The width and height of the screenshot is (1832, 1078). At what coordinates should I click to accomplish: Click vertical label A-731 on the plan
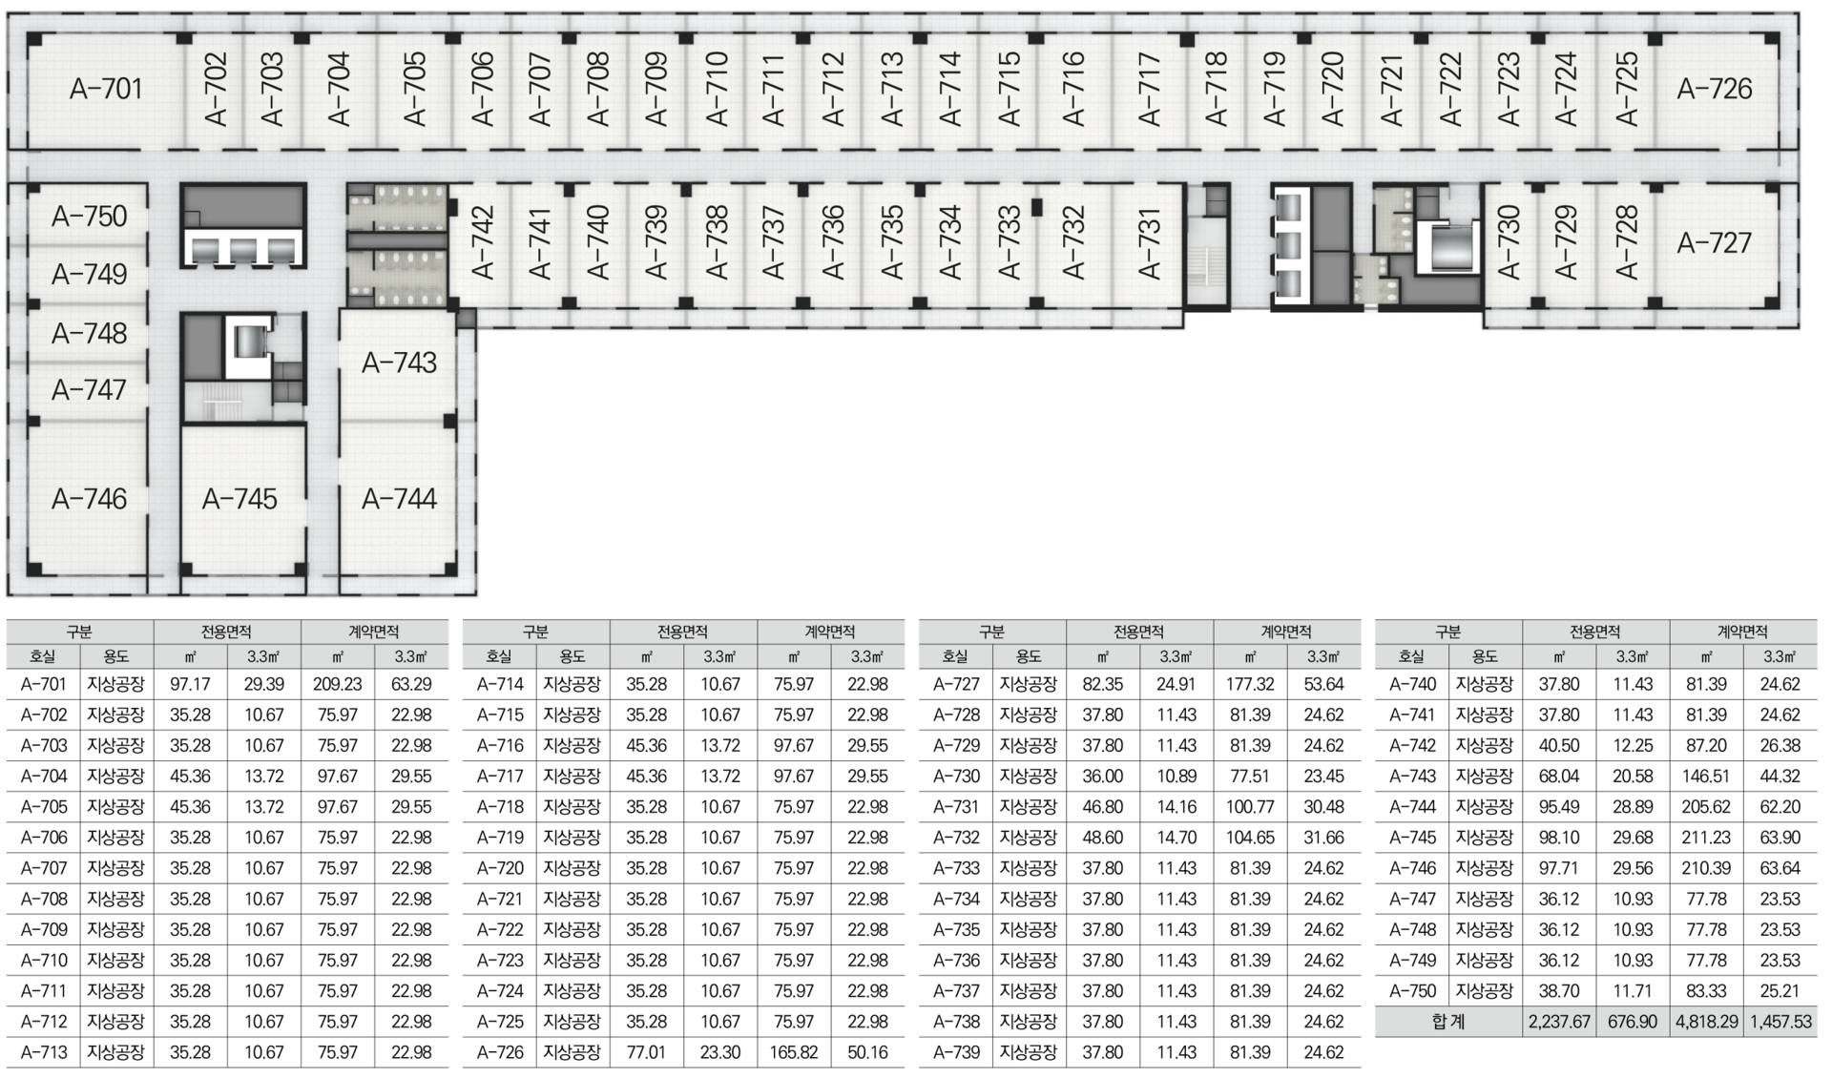point(1150,242)
